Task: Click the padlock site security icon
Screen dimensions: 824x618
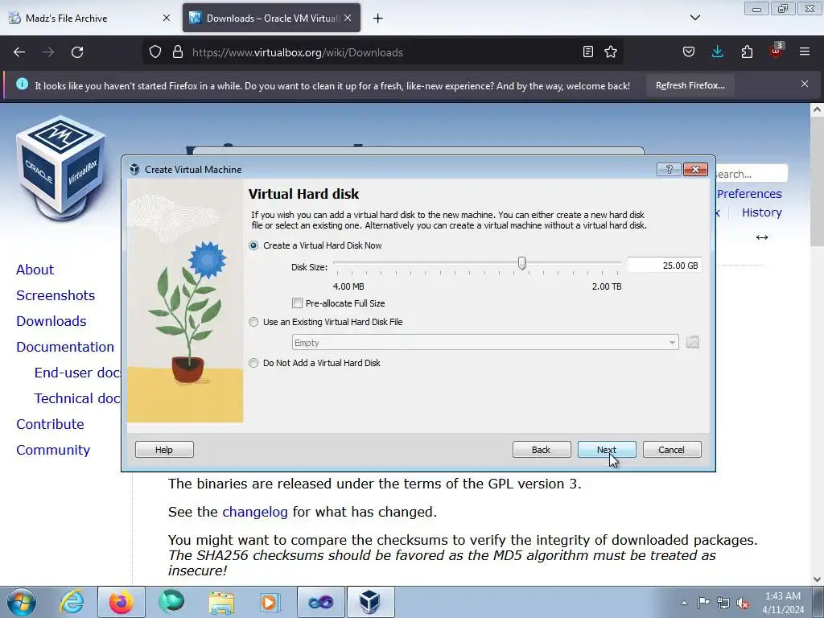Action: click(x=178, y=52)
